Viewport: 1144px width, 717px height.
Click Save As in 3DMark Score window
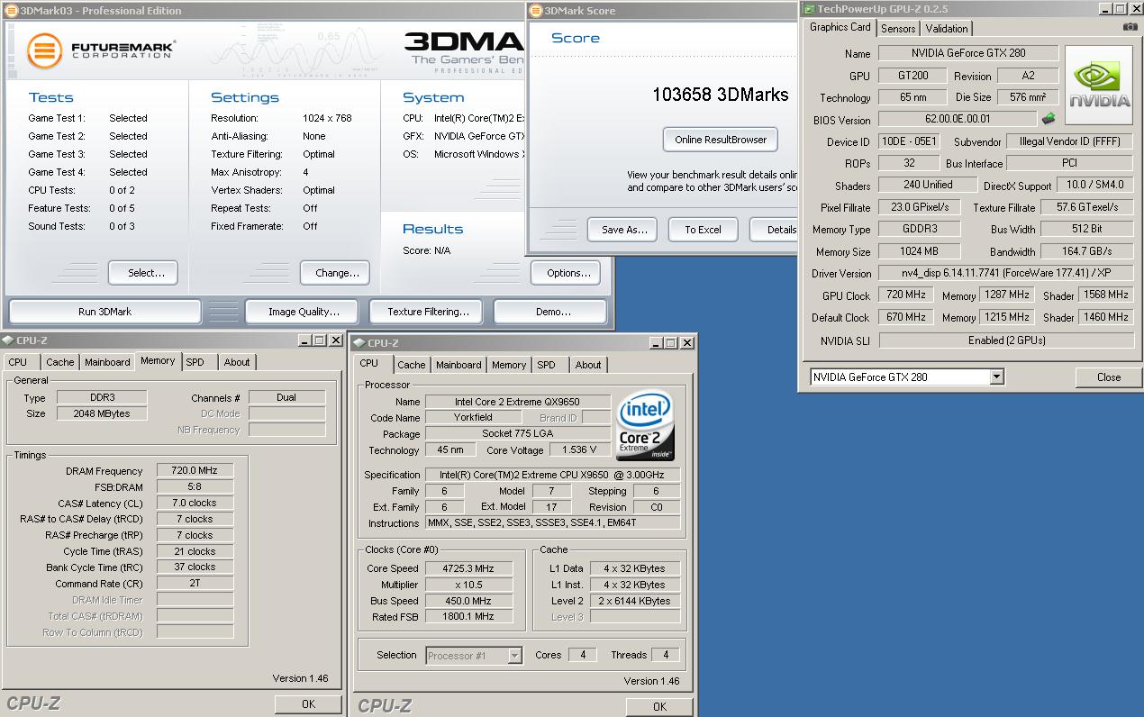coord(623,230)
